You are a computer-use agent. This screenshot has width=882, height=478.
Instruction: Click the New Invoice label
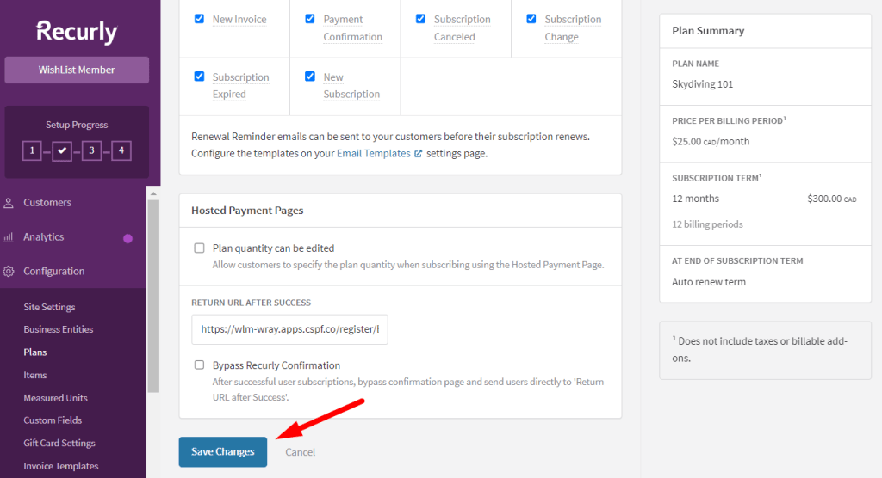(239, 20)
